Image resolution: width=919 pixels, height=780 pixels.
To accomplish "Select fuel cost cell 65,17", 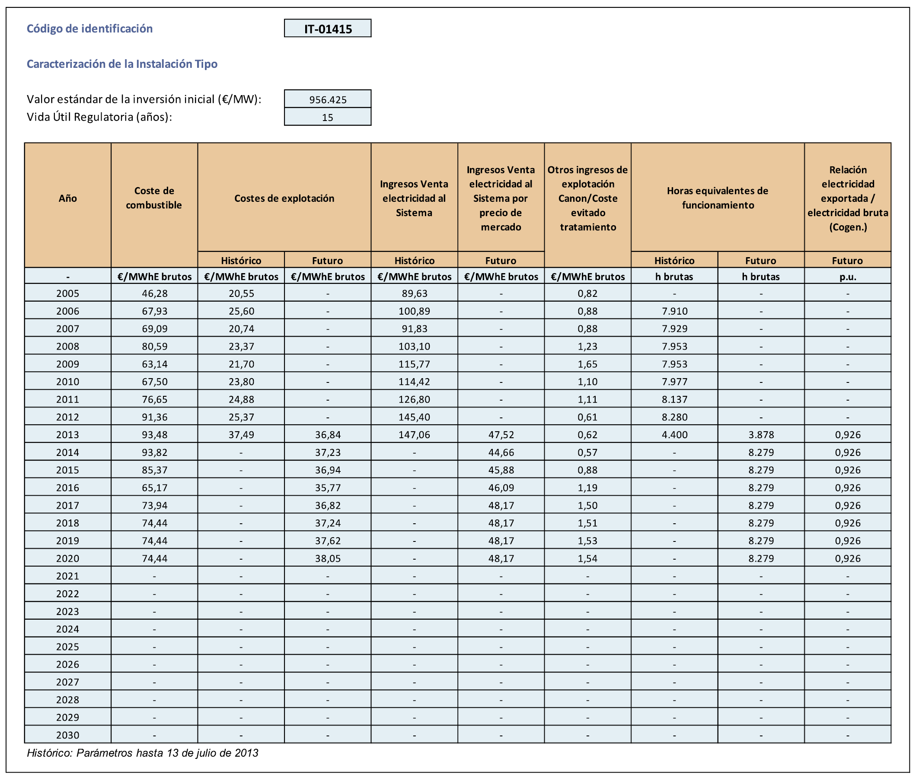I will pos(154,488).
